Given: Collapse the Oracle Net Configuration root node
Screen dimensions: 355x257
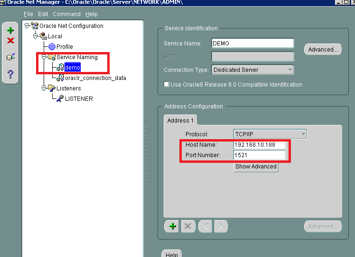Looking at the screenshot, I should click(x=27, y=26).
